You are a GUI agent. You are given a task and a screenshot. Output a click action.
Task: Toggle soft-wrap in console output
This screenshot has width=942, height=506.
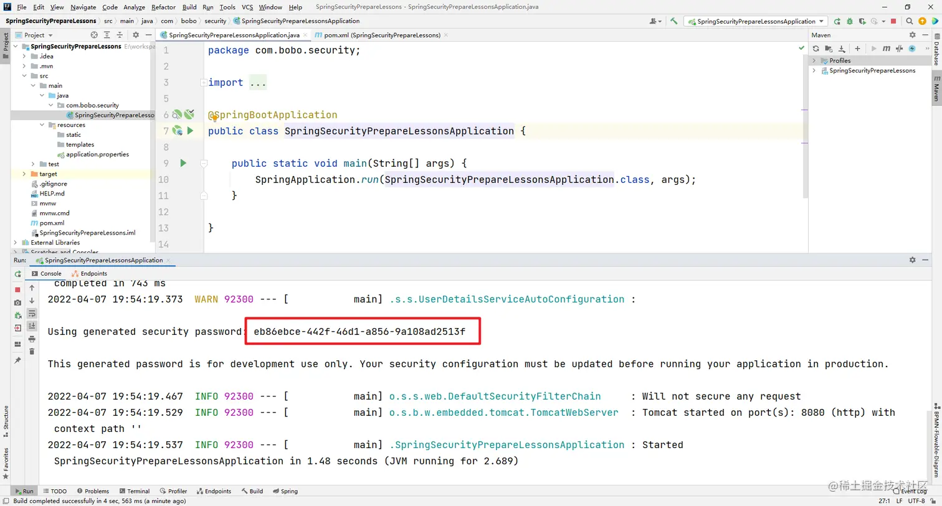(32, 313)
